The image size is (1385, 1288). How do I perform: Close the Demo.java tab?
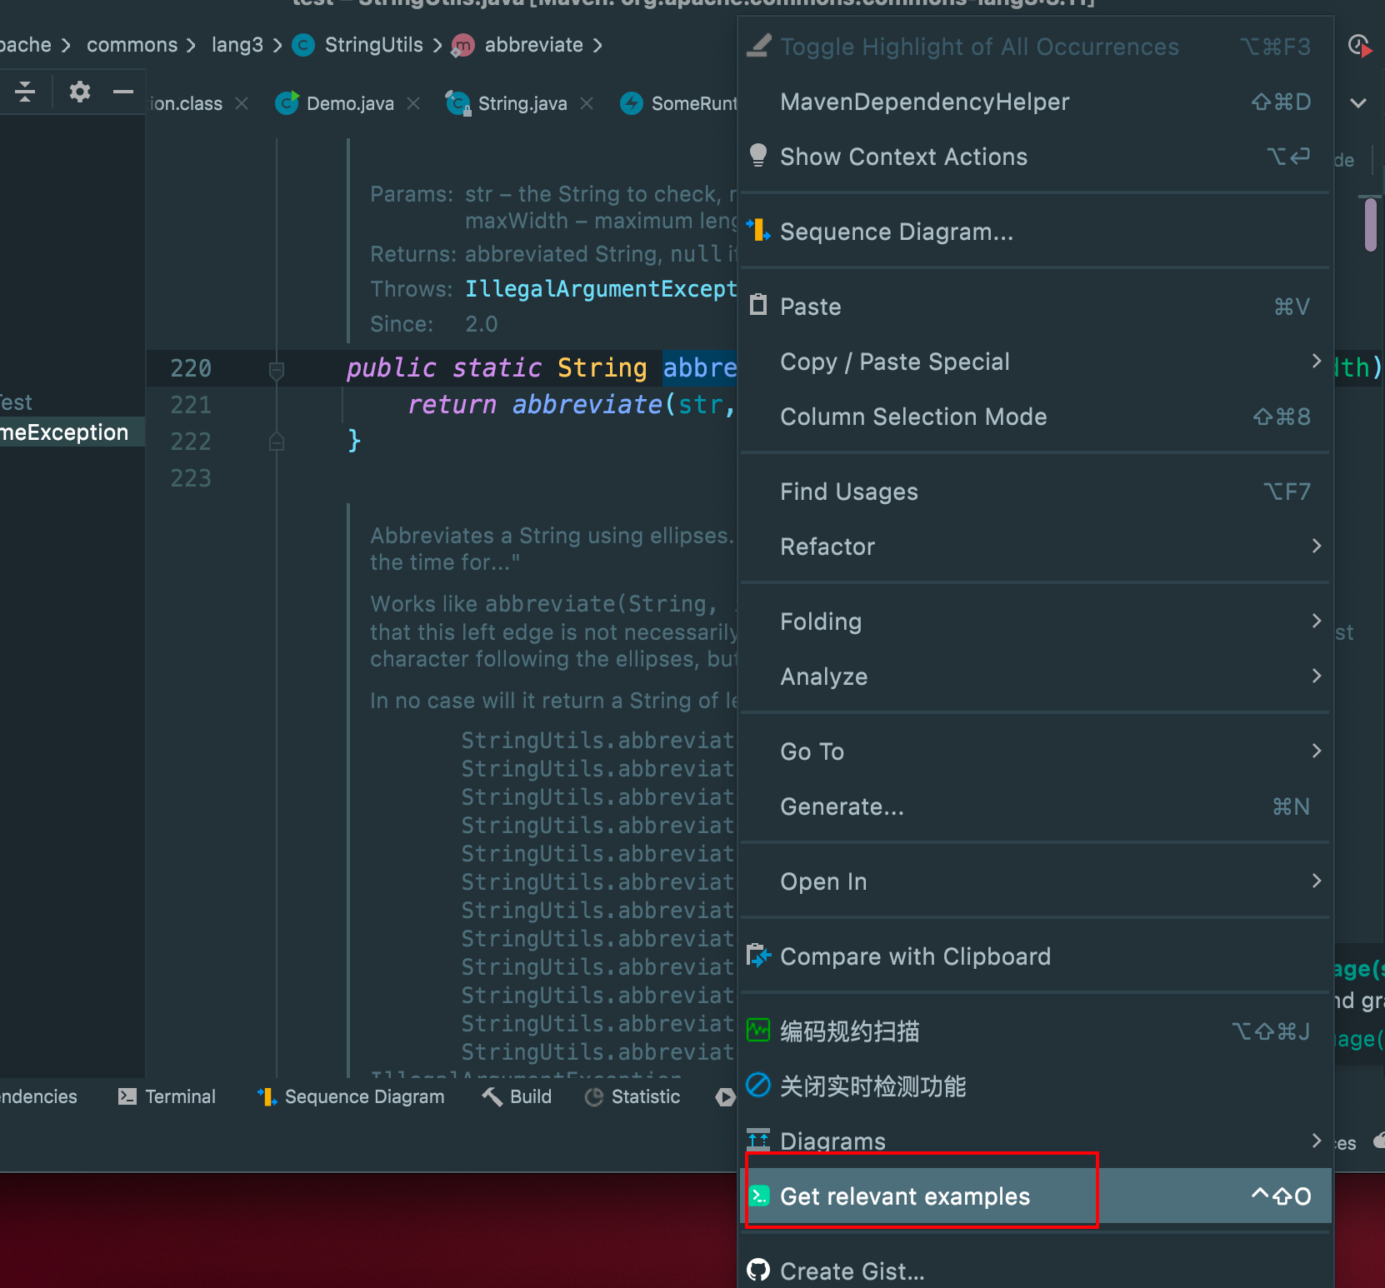point(413,103)
